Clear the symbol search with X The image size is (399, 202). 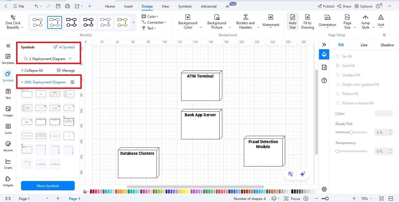[70, 59]
